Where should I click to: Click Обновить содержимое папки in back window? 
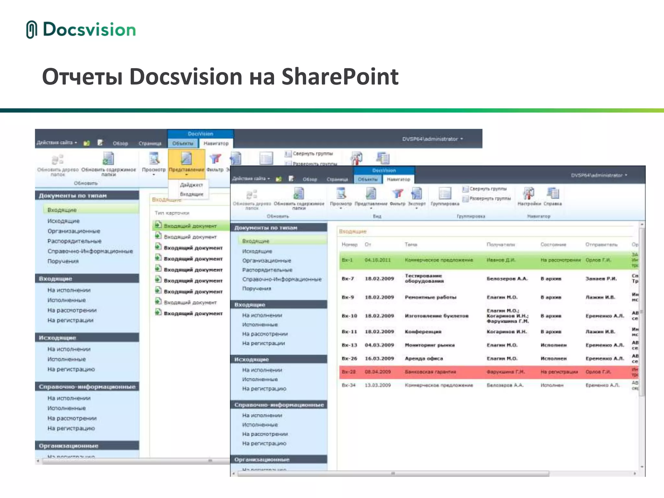[108, 164]
